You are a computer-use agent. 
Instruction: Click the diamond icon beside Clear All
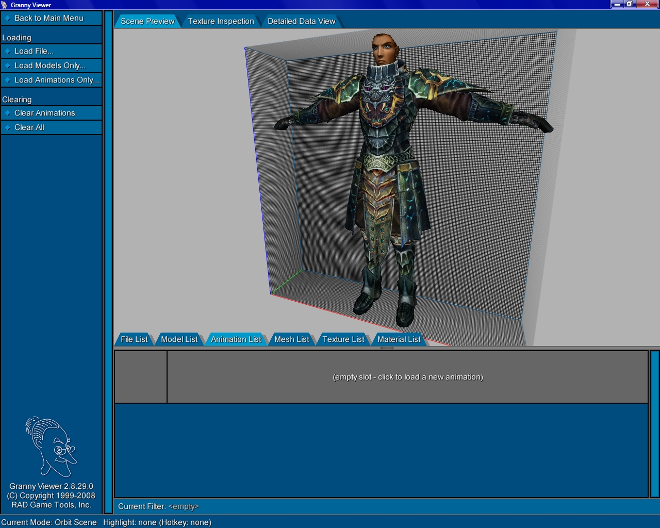8,127
